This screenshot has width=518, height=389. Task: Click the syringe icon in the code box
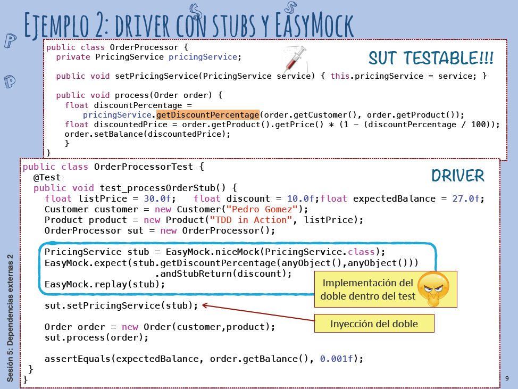pos(296,59)
